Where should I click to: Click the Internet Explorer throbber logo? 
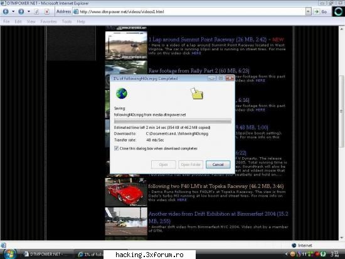(x=338, y=12)
